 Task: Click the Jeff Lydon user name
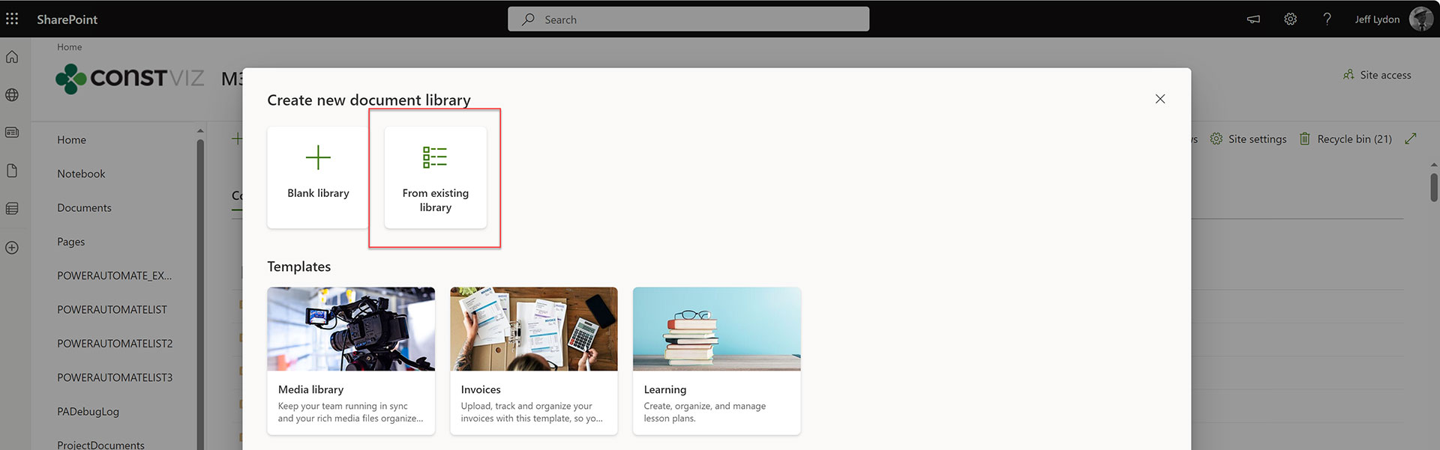pos(1377,19)
